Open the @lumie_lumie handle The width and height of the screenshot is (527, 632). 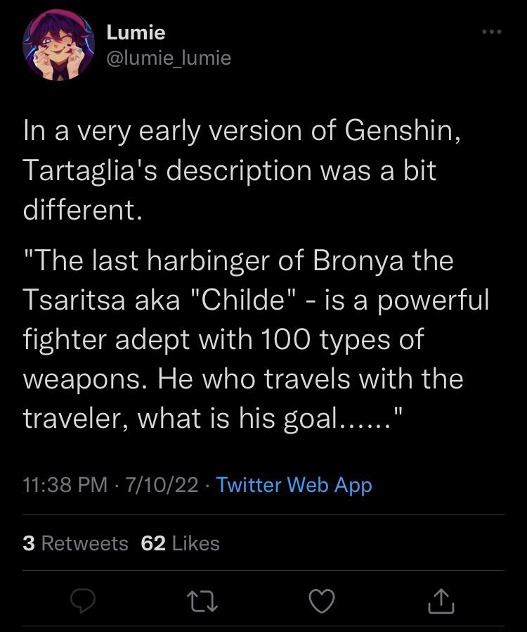pos(169,58)
